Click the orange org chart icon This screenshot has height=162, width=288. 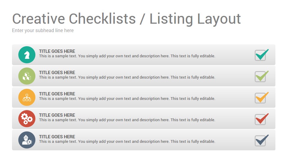click(x=27, y=97)
